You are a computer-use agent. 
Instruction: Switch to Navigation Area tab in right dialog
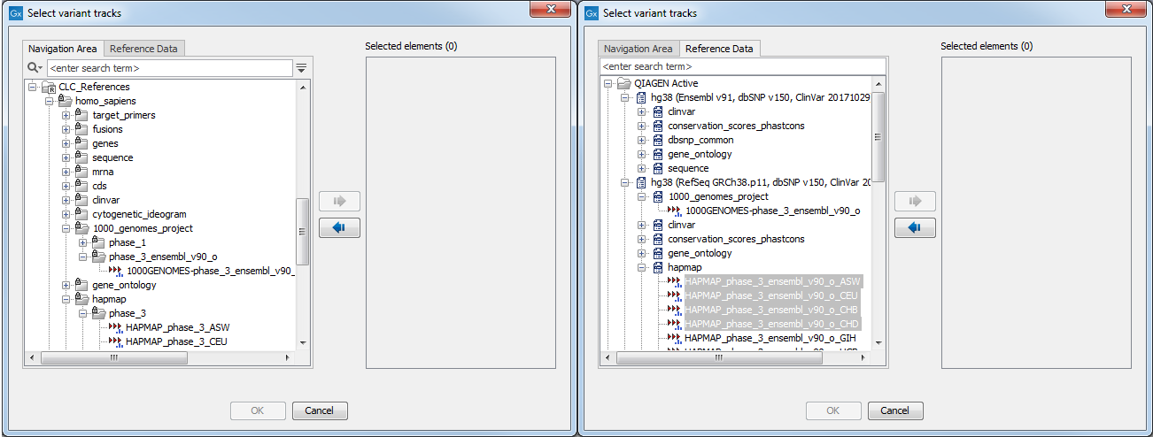coord(638,49)
